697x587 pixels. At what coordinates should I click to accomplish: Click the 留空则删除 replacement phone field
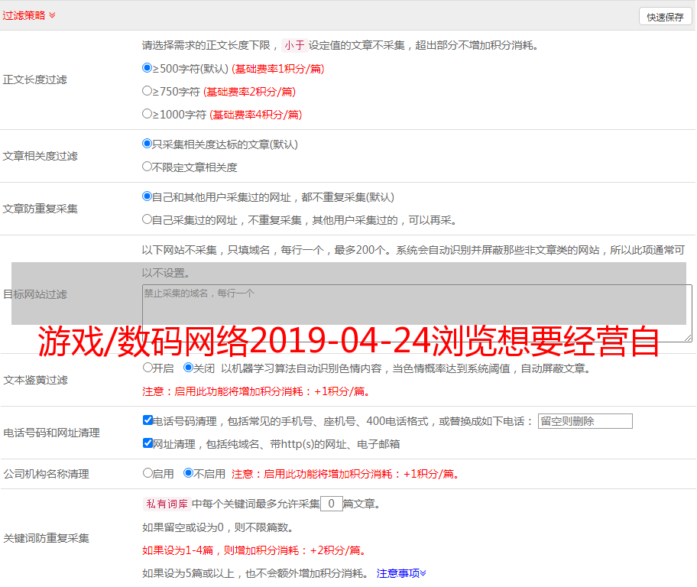point(585,421)
